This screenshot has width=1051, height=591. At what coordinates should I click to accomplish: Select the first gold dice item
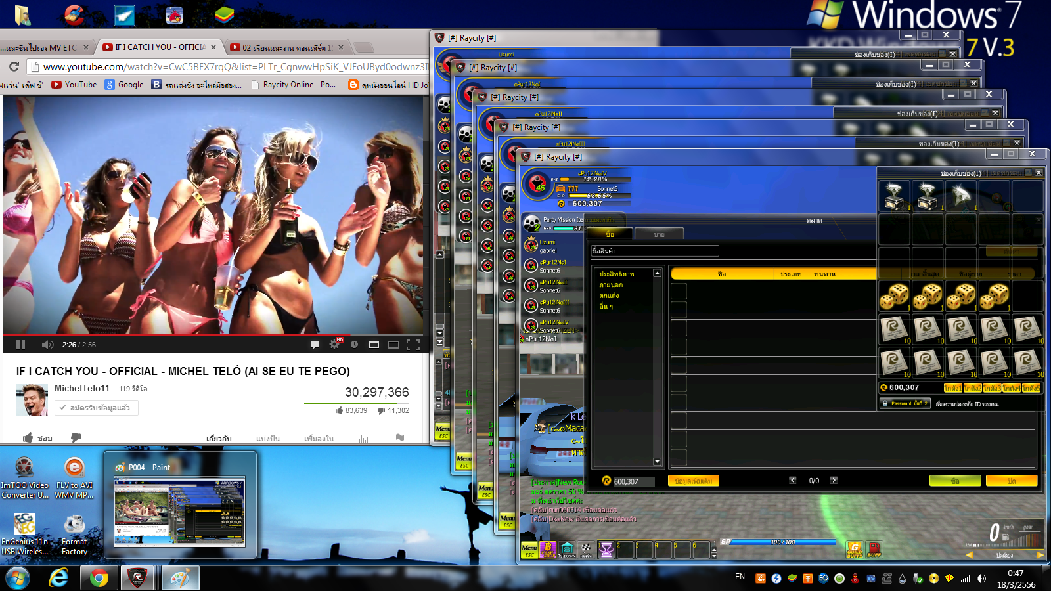tap(894, 295)
